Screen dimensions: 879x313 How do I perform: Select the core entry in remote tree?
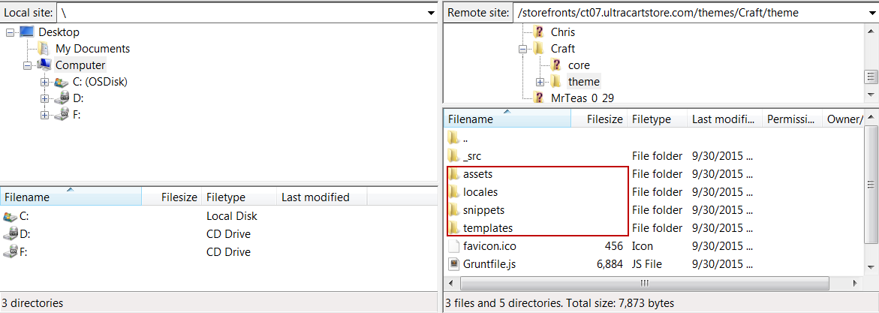pyautogui.click(x=579, y=65)
